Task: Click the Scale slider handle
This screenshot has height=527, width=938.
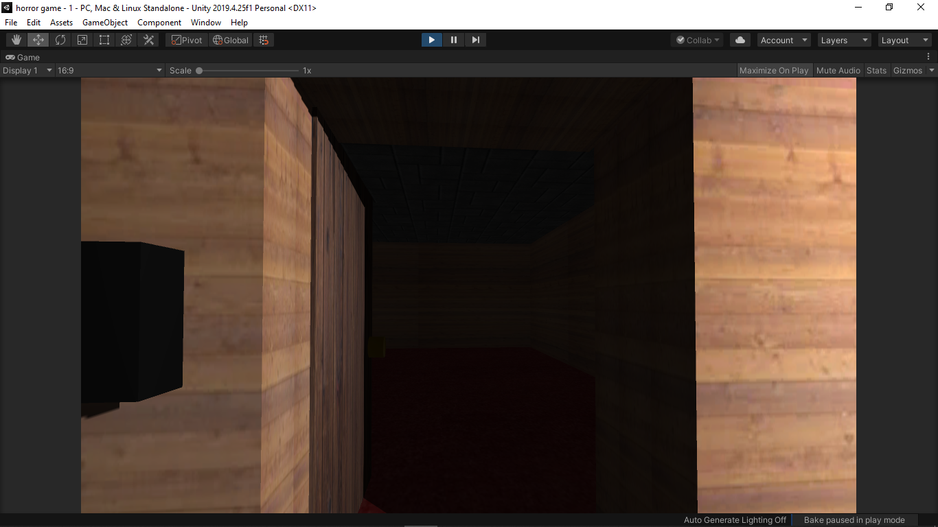Action: point(199,70)
